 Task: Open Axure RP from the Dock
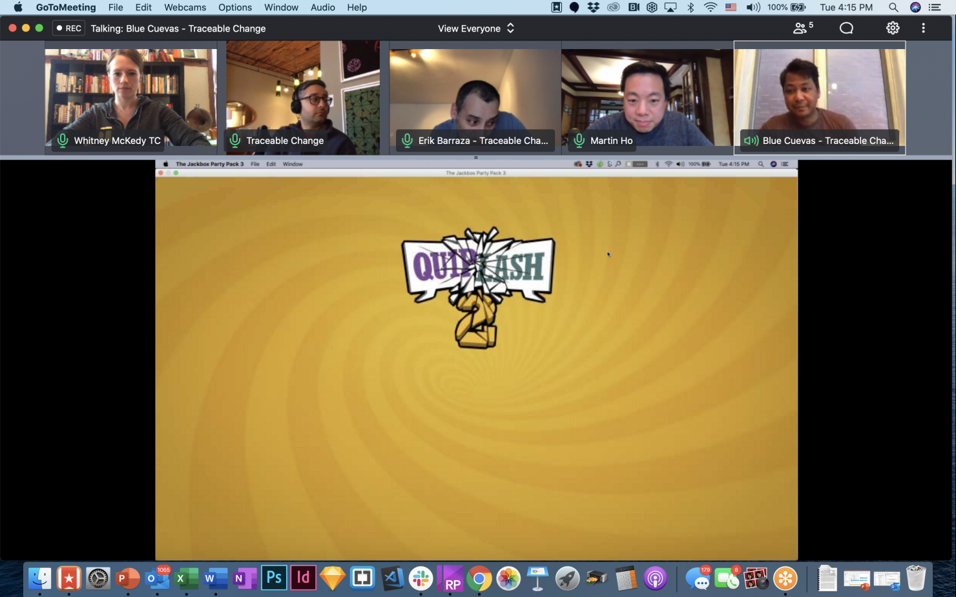450,578
